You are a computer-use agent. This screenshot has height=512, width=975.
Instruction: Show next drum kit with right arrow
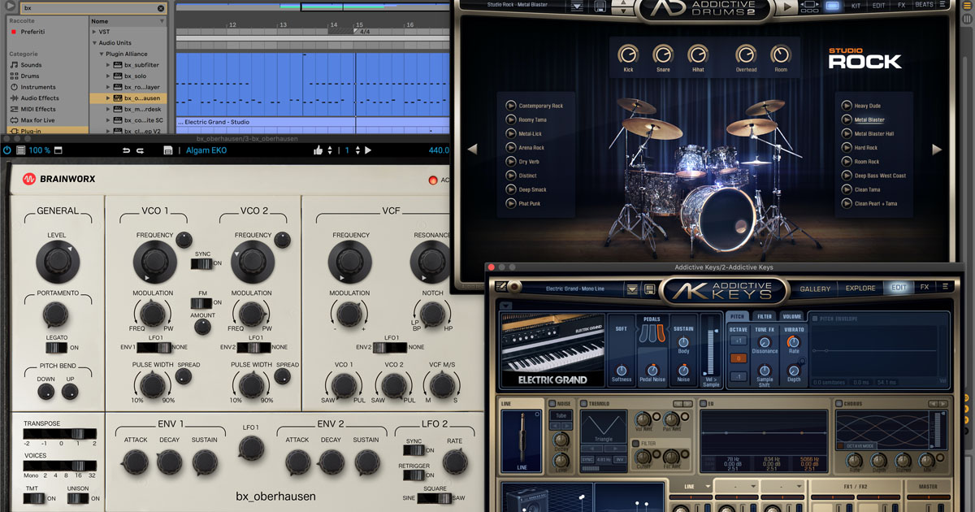pyautogui.click(x=936, y=150)
